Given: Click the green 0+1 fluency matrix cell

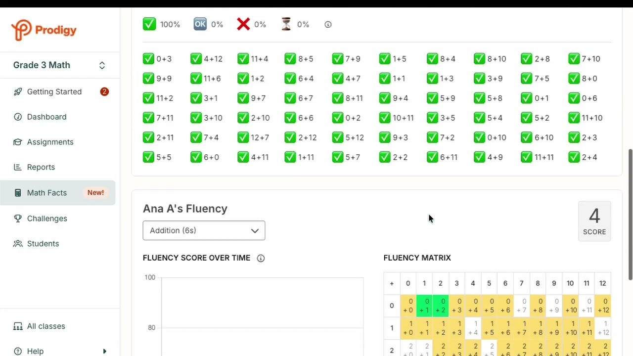Looking at the screenshot, I should (x=424, y=306).
